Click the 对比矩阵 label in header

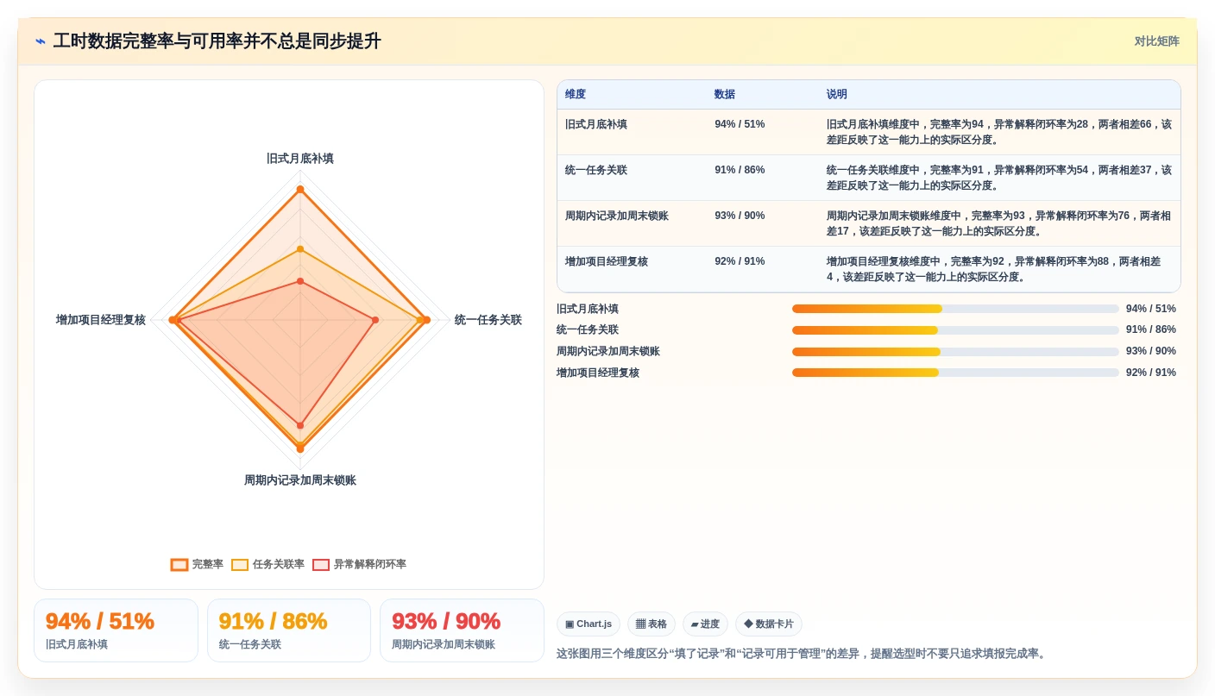1156,41
